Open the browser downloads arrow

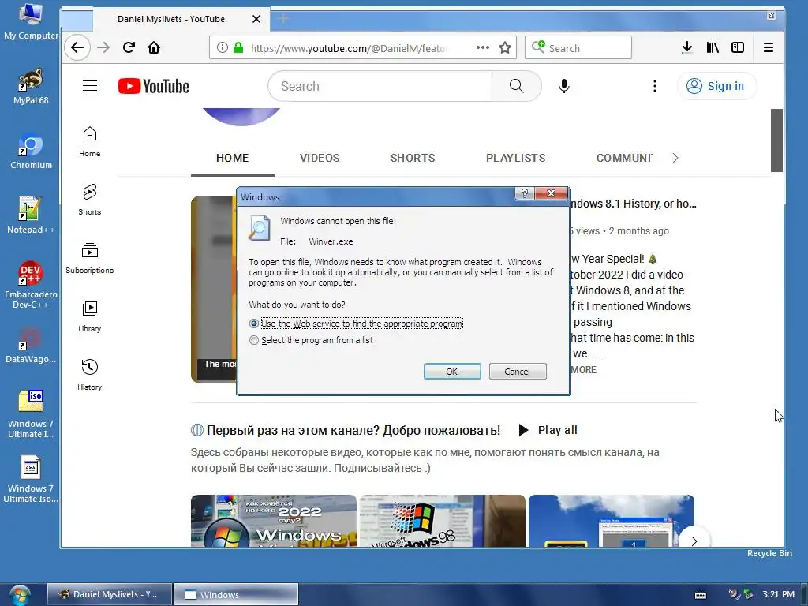(x=687, y=48)
